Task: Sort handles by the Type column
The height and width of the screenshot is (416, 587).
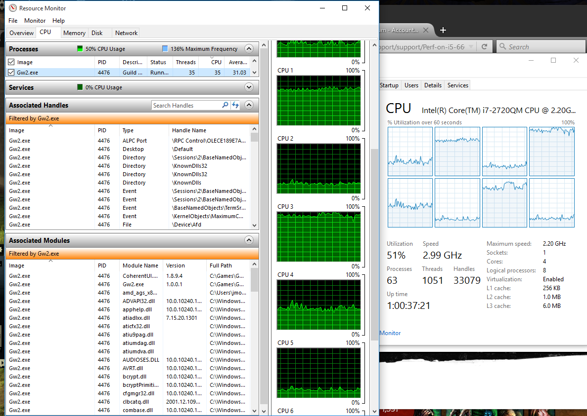Action: point(144,130)
